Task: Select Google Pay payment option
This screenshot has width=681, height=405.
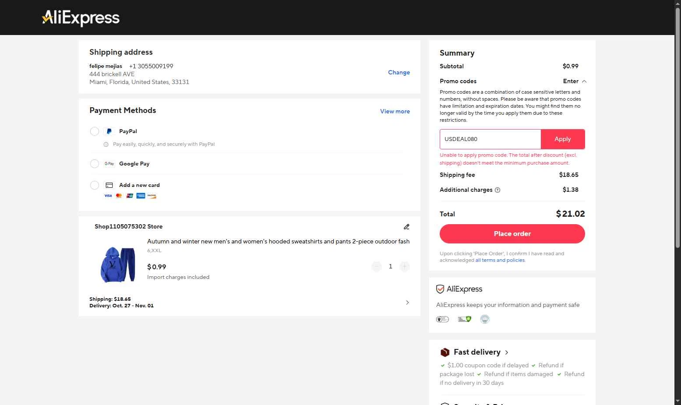Action: pyautogui.click(x=95, y=164)
